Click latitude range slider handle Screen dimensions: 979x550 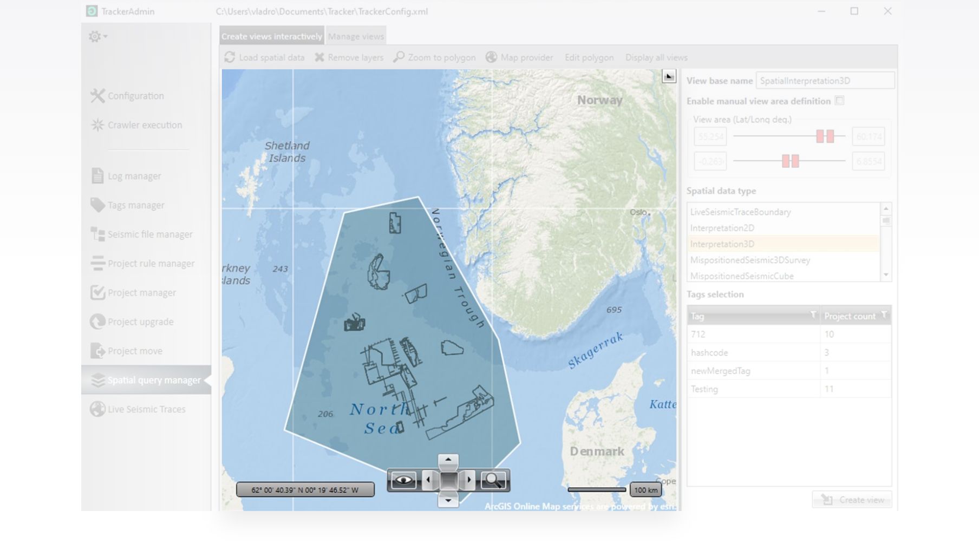coord(825,136)
